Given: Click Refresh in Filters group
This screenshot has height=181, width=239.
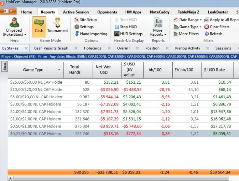Looking at the screenshot, I should click(213, 34).
